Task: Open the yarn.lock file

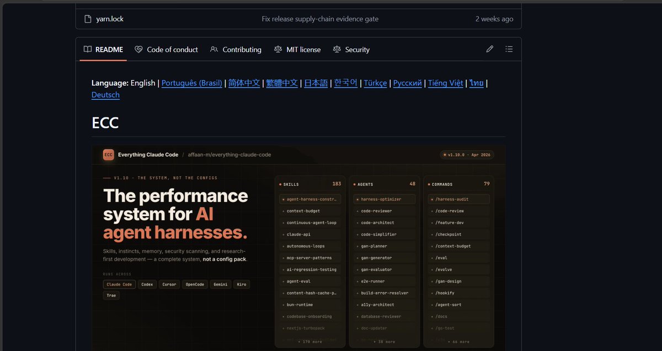Action: (109, 19)
